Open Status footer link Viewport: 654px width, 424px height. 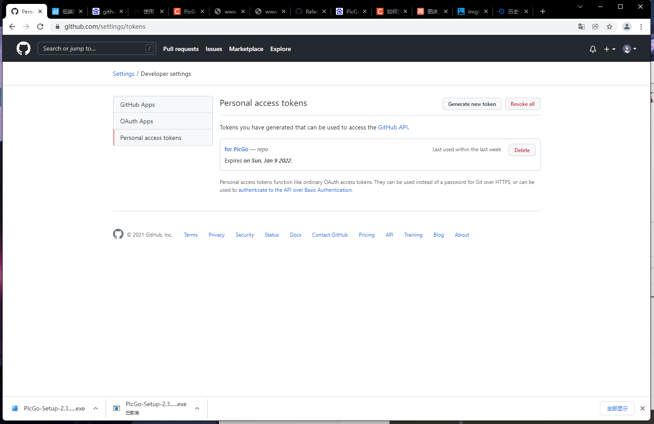coord(272,235)
